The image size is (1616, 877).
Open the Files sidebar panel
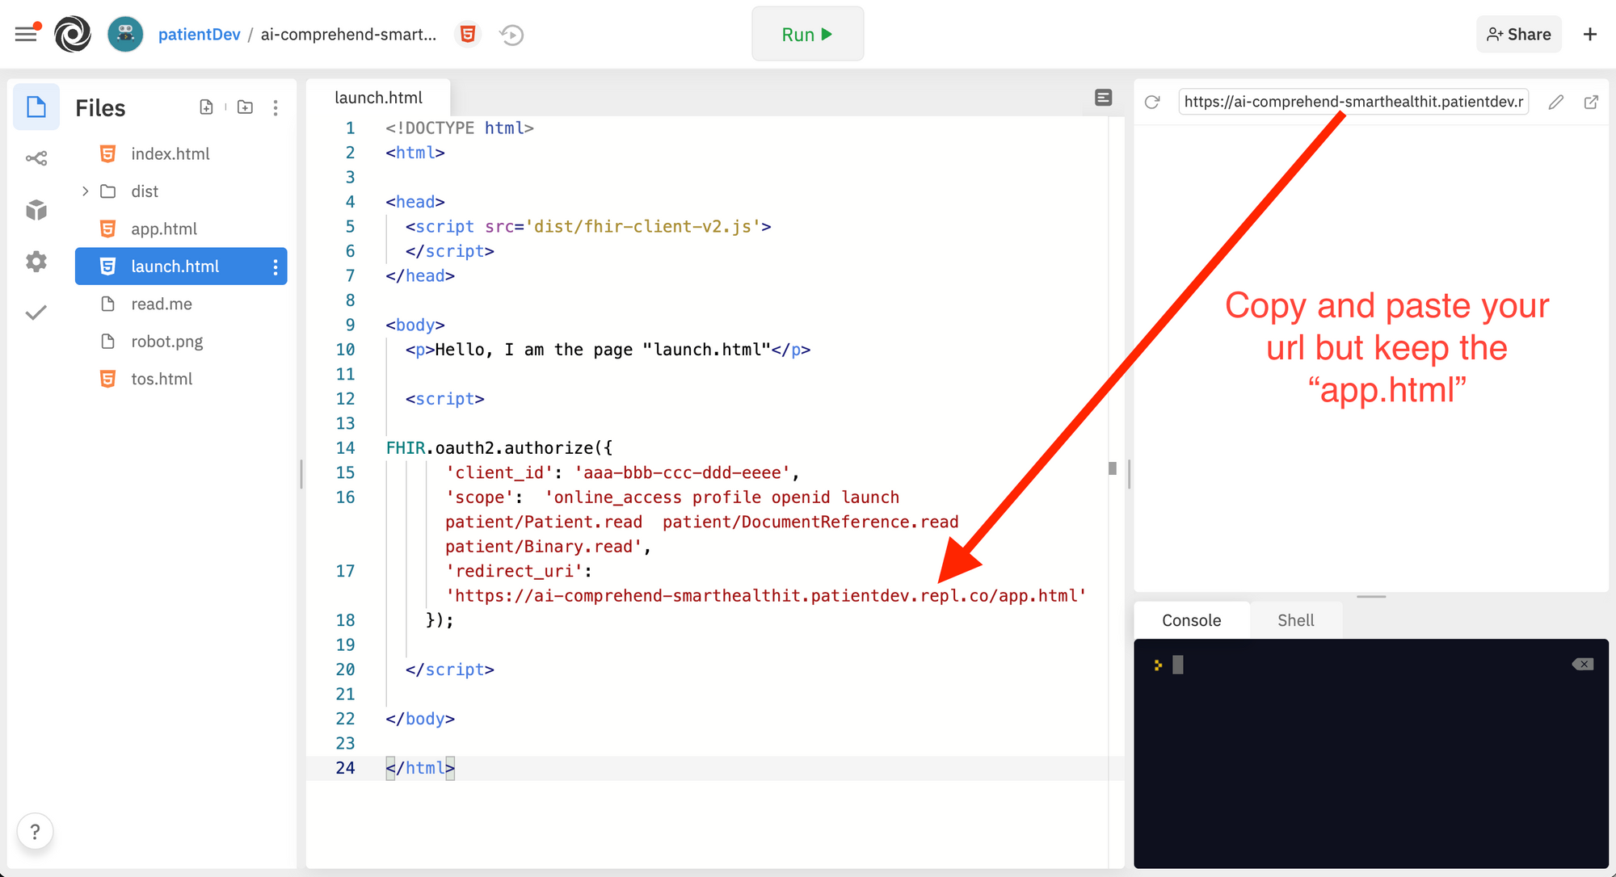[36, 107]
